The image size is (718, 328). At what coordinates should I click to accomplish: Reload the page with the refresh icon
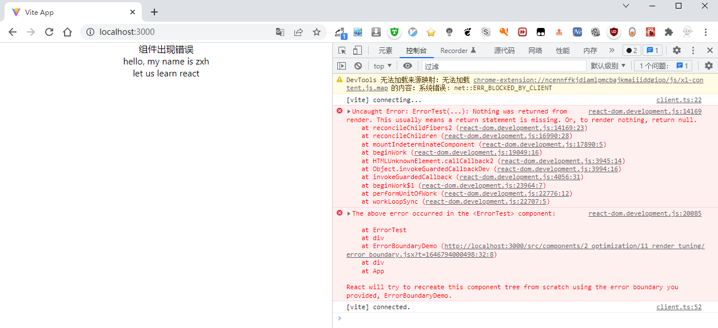coord(49,33)
